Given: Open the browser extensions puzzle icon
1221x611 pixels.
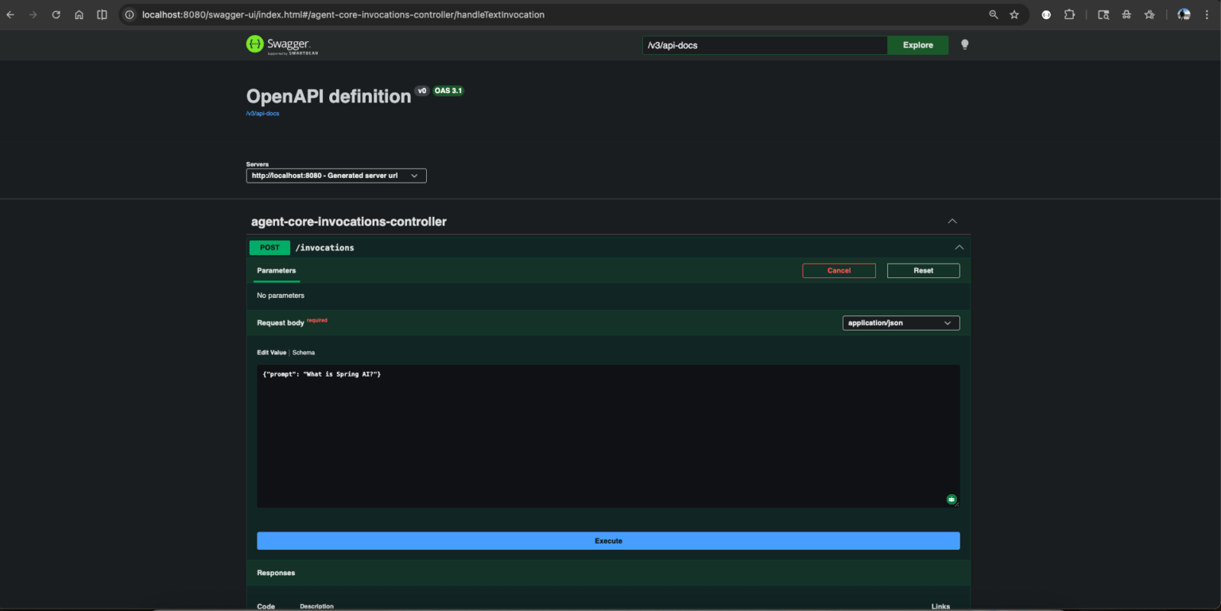Looking at the screenshot, I should point(1069,14).
